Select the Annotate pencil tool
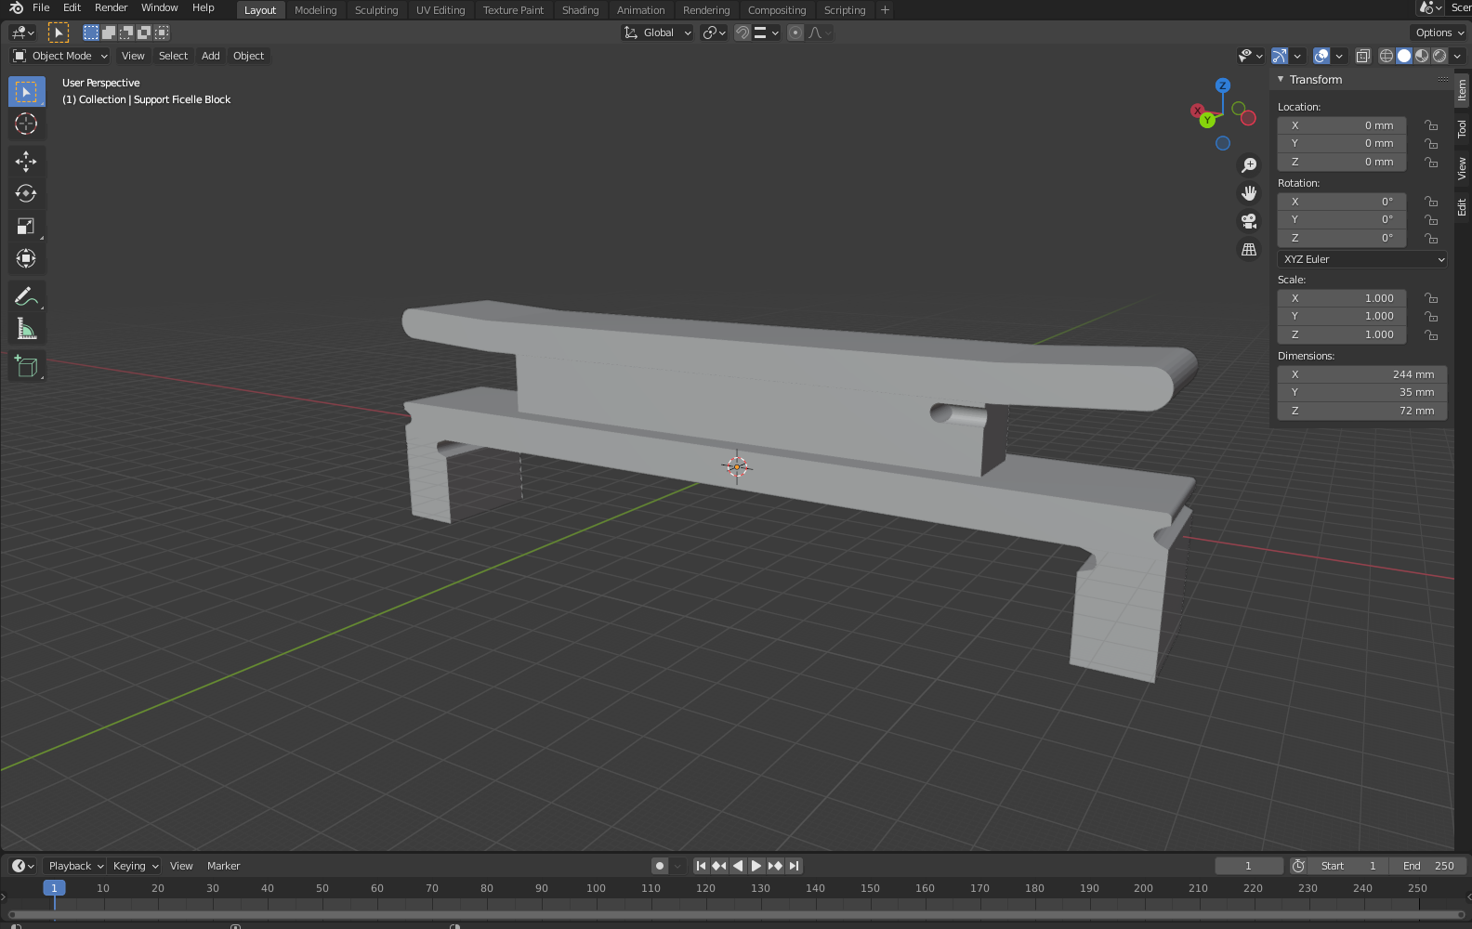Screen dimensions: 1472x929 [x=26, y=297]
